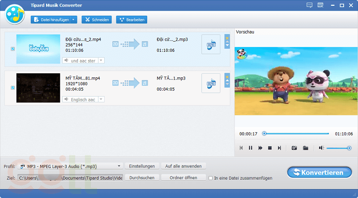Viewport: 358px width, 198px height.
Task: Open the snapshot folder icon
Action: (x=306, y=147)
